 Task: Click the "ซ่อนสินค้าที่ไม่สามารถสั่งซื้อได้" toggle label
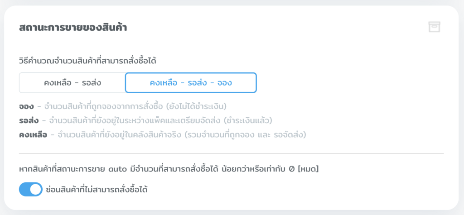[97, 190]
